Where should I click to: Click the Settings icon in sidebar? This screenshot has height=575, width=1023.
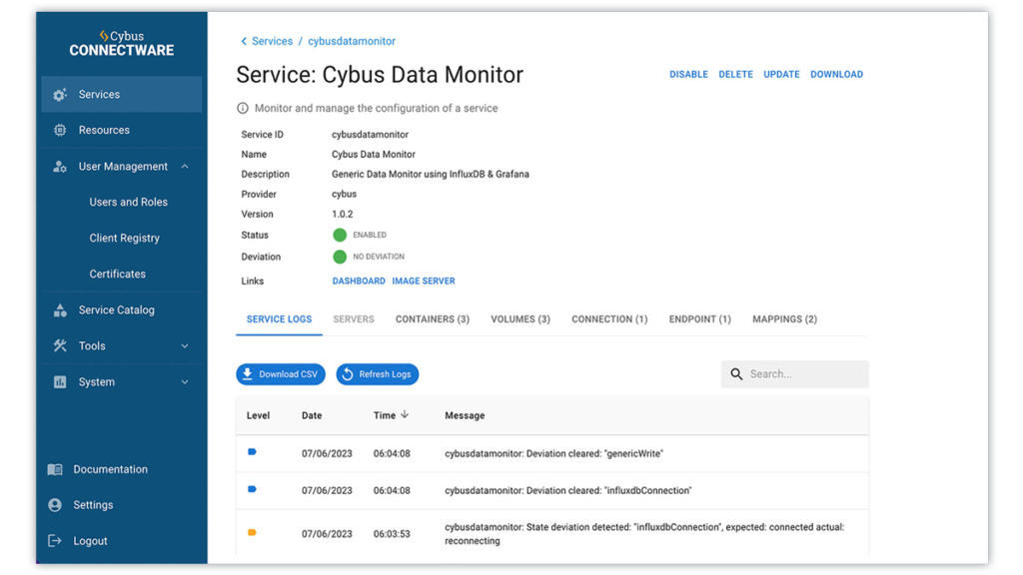pyautogui.click(x=57, y=505)
